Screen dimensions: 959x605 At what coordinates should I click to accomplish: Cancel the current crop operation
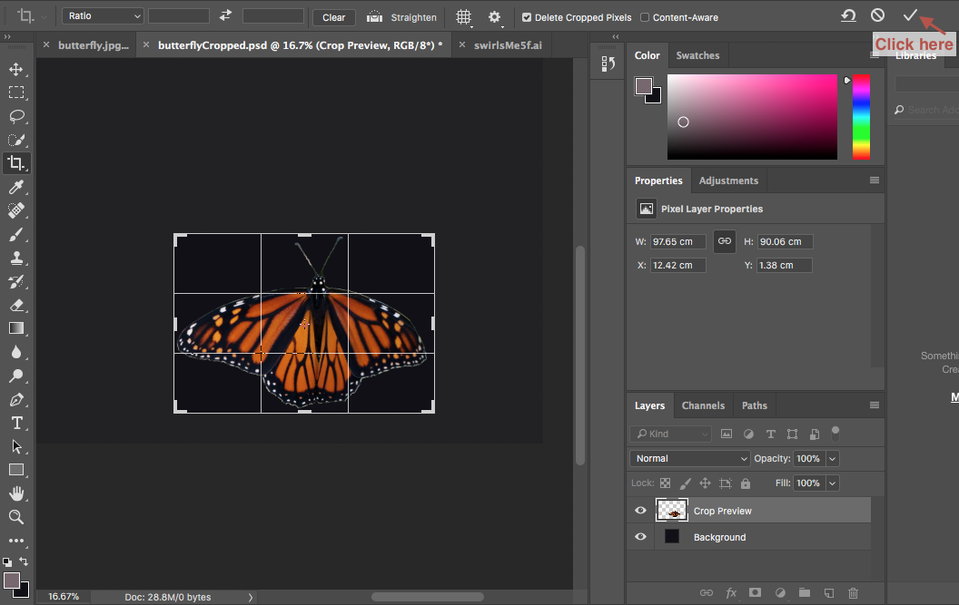click(877, 15)
